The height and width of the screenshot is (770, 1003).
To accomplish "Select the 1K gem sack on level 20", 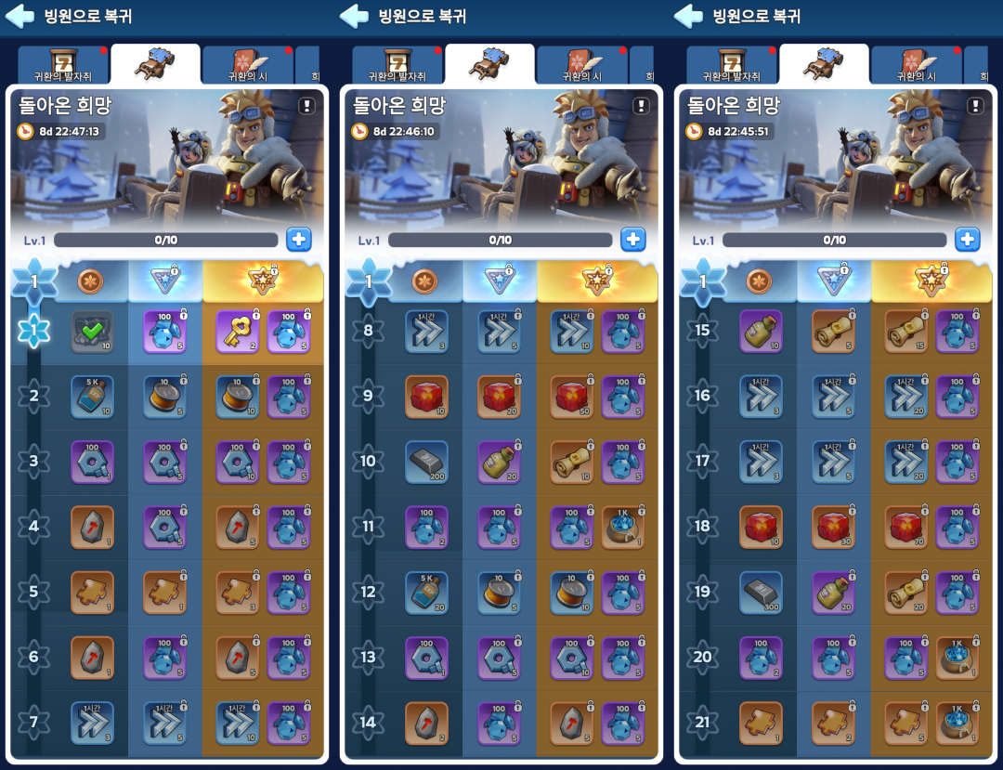I will pos(957,659).
